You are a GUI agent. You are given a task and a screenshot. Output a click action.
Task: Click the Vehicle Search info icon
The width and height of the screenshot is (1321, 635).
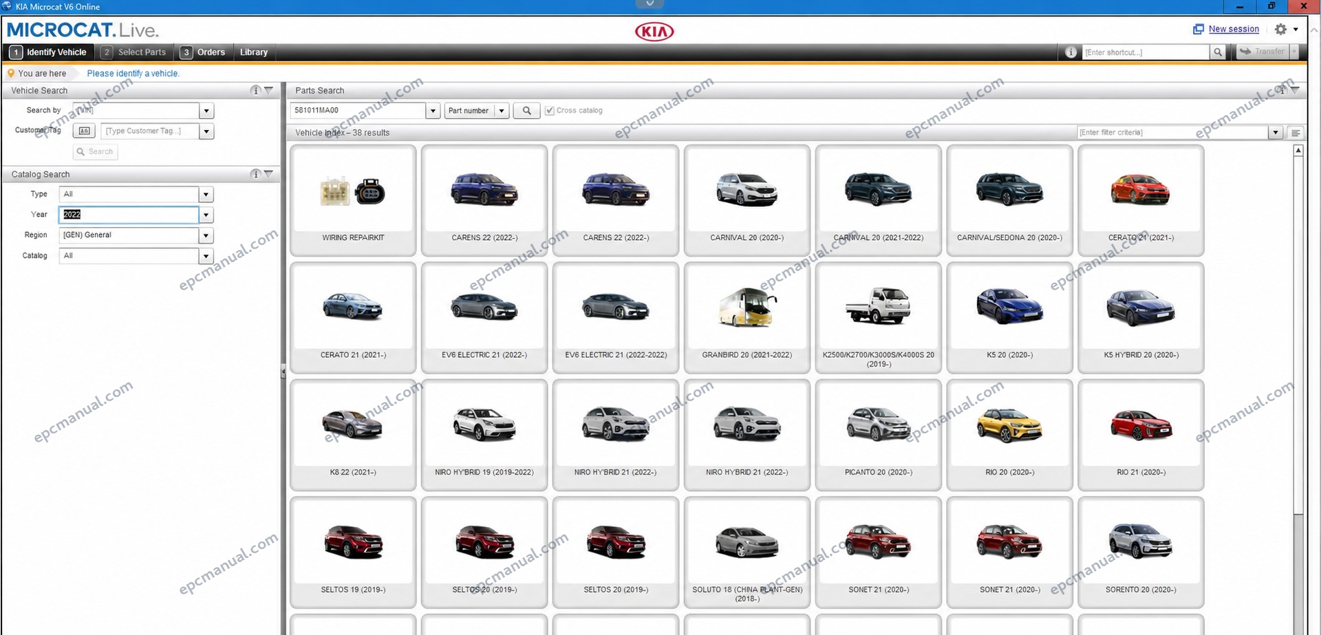pos(255,90)
